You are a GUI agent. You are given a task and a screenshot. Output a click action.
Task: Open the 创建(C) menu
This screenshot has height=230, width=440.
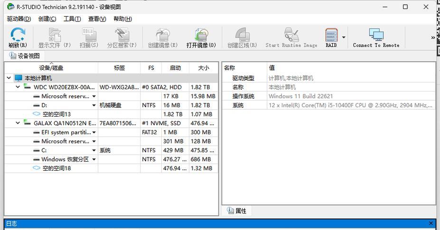click(47, 19)
